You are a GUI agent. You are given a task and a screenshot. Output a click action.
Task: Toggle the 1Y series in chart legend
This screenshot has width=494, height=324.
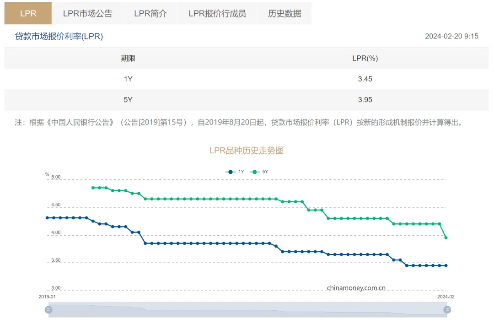pyautogui.click(x=235, y=172)
